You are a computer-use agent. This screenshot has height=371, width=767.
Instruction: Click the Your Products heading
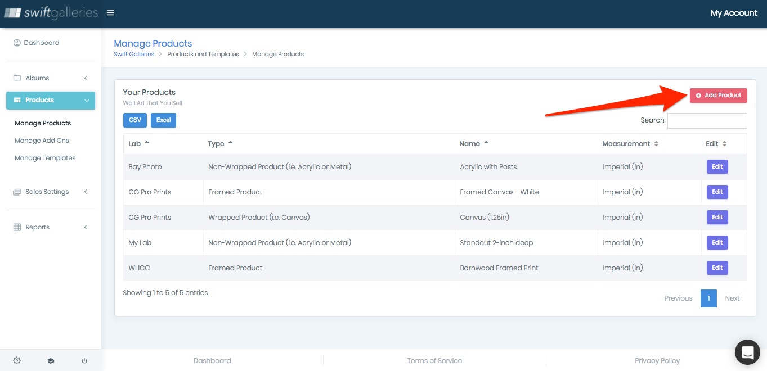[149, 92]
